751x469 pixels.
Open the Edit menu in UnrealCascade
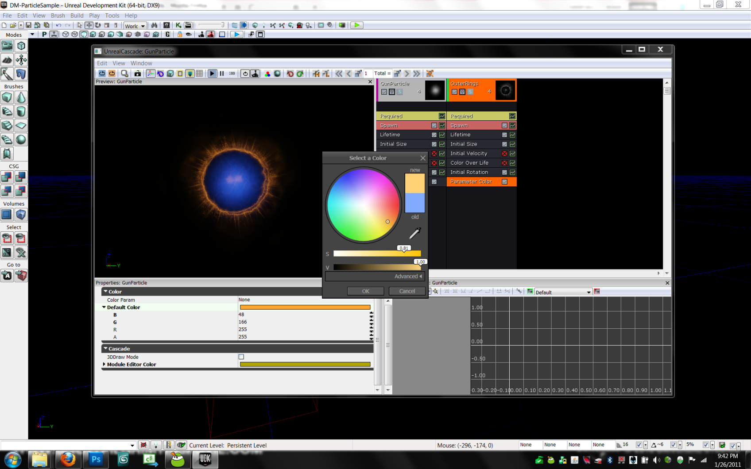(102, 63)
